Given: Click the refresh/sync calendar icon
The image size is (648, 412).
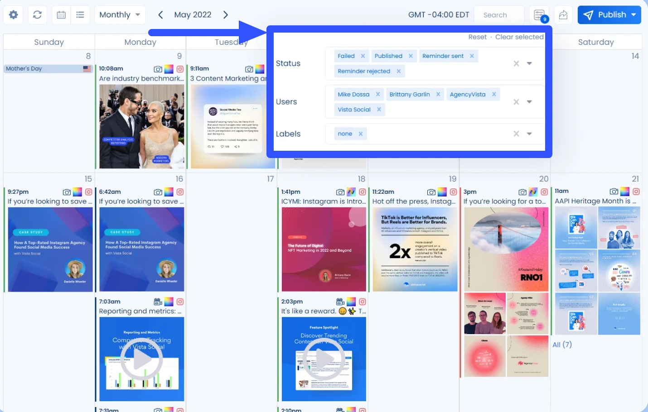Looking at the screenshot, I should (37, 14).
